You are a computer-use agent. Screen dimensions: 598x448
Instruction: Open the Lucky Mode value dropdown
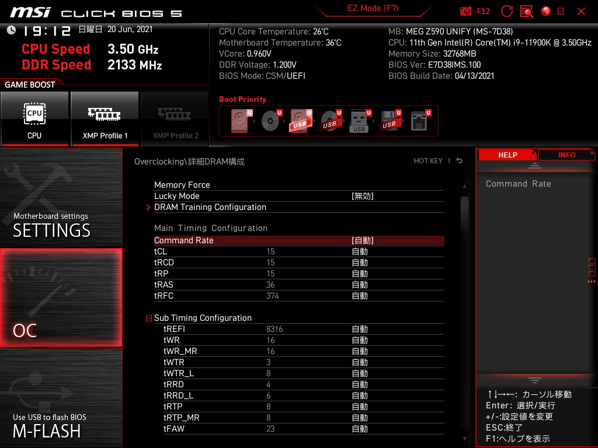pyautogui.click(x=362, y=196)
